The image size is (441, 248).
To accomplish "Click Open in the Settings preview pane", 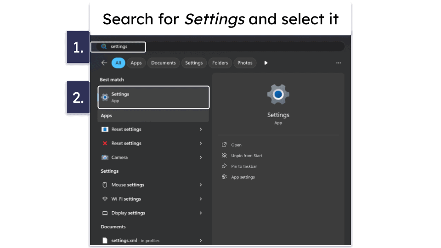I will click(236, 145).
